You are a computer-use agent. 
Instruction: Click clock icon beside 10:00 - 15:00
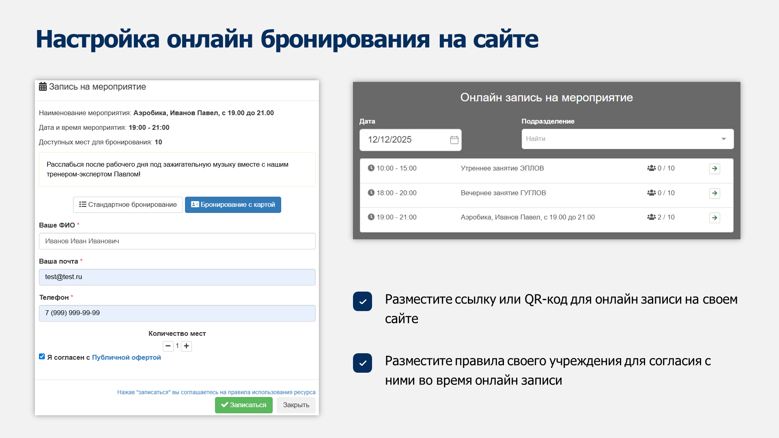371,168
